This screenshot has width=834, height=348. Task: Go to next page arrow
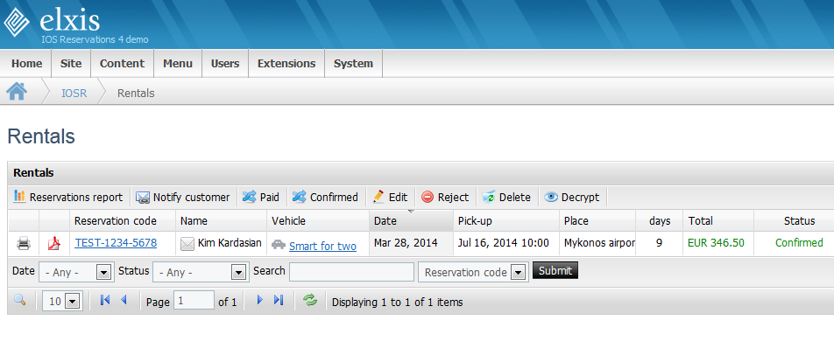(x=260, y=300)
